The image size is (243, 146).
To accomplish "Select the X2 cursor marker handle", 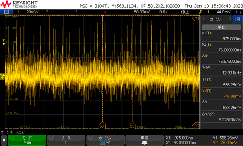I will 132,126.
